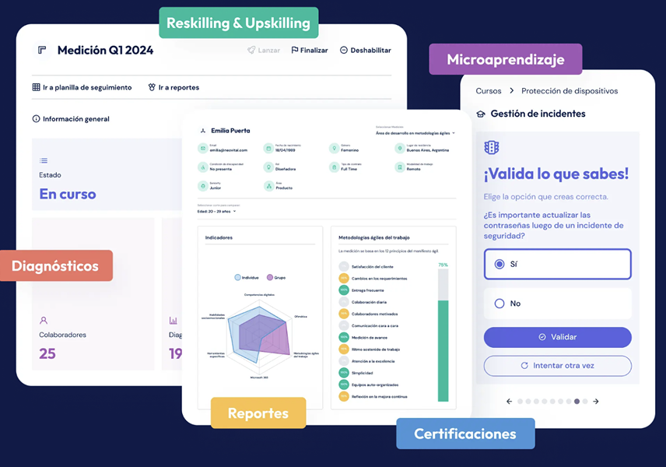Click the graduation cap icon by Gestión de incidentes
The image size is (666, 467).
(x=481, y=114)
